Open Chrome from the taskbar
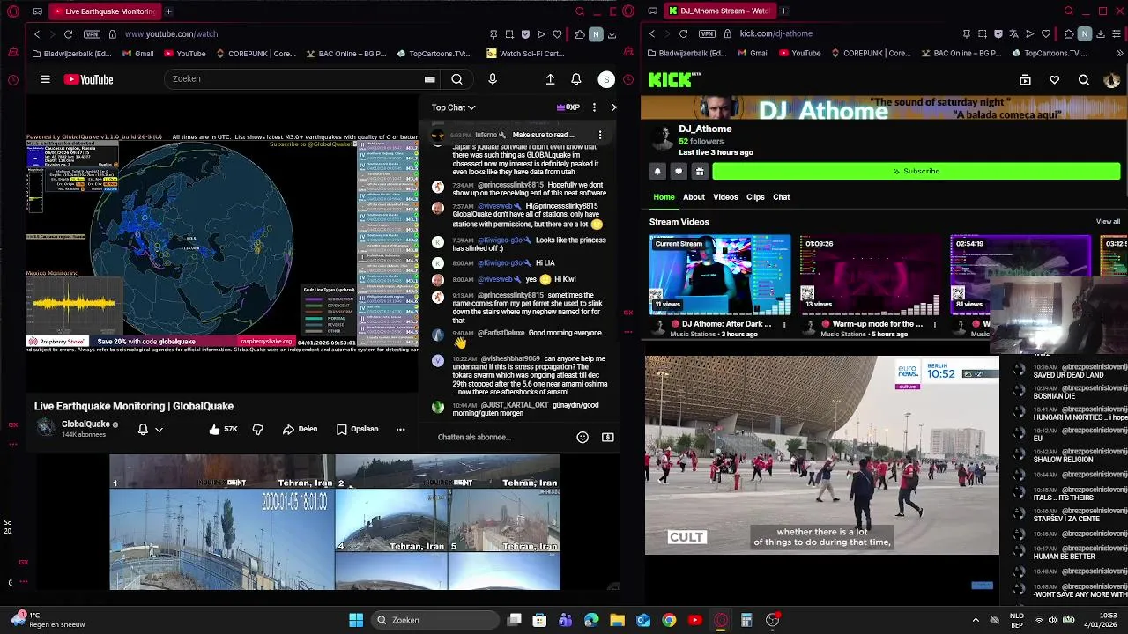 (669, 620)
